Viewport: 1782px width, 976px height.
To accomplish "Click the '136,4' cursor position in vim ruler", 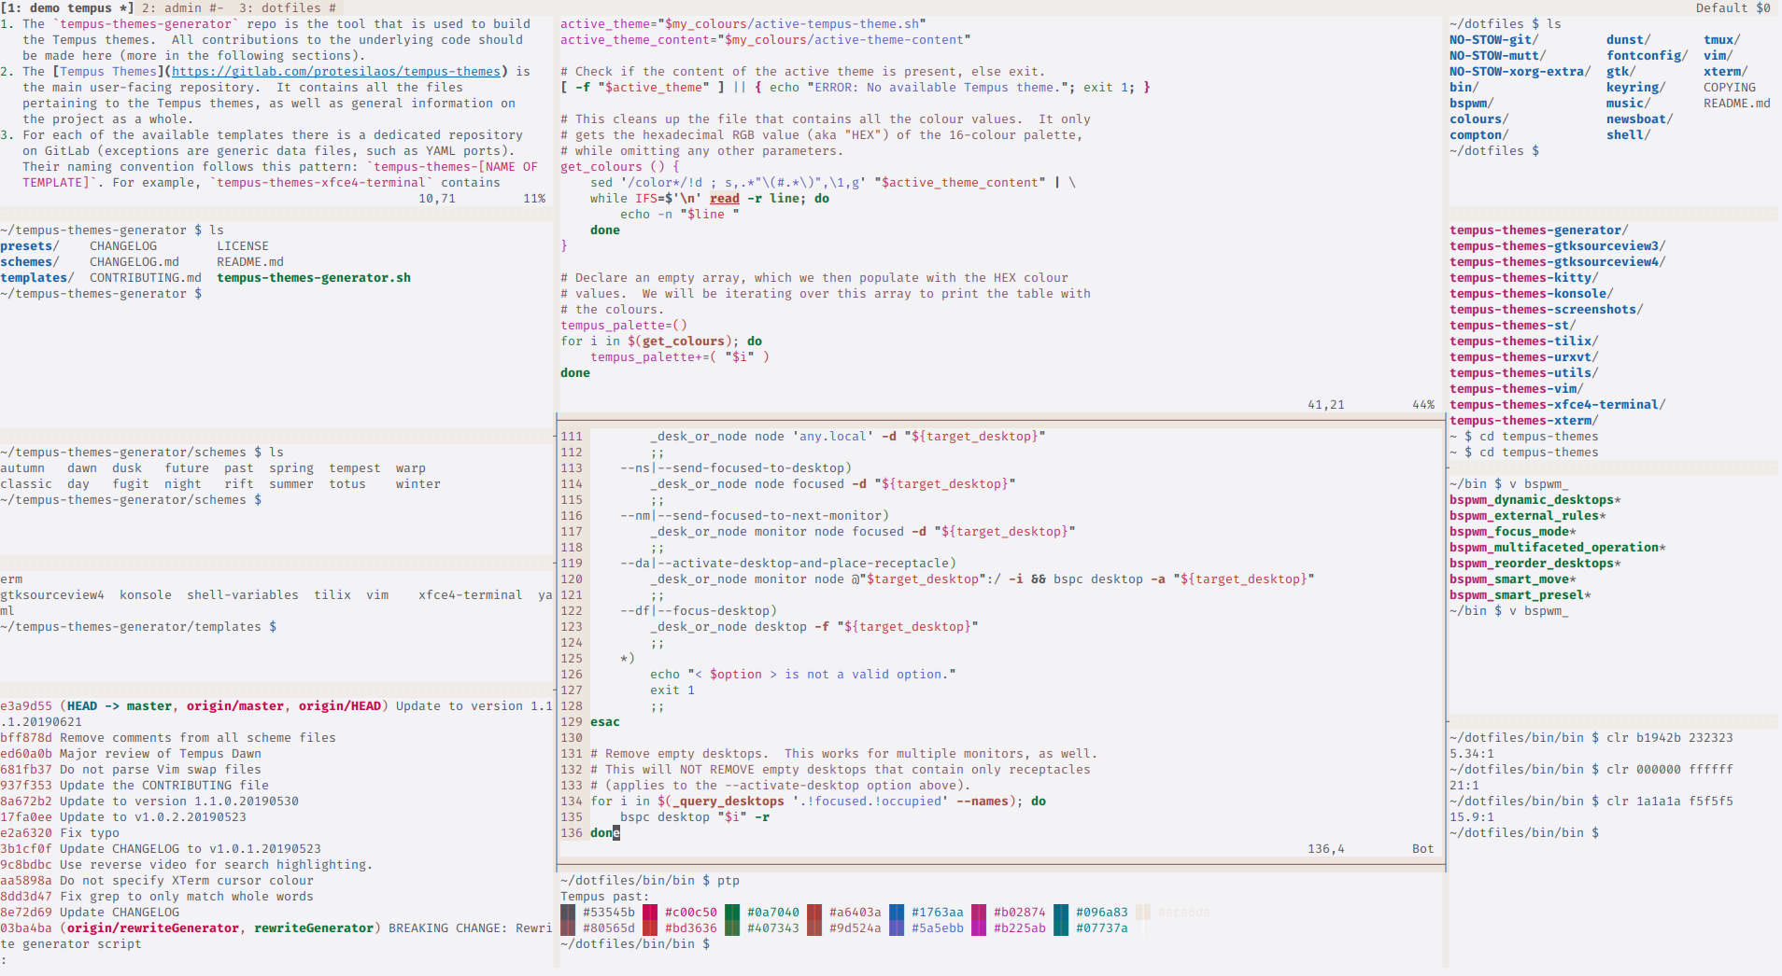I will 1326,849.
